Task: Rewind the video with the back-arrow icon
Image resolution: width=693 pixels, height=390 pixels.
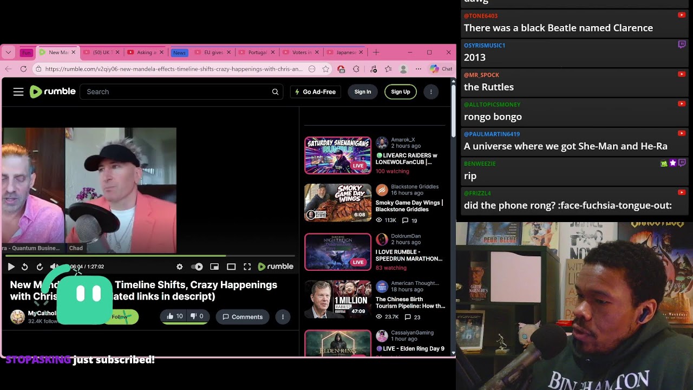Action: (x=25, y=266)
